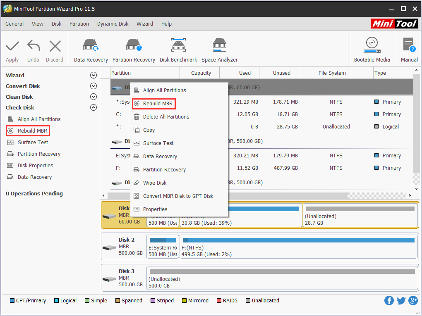Select the F:(NTFS) partition block on Disk 2
The width and height of the screenshot is (422, 316).
pos(298,247)
